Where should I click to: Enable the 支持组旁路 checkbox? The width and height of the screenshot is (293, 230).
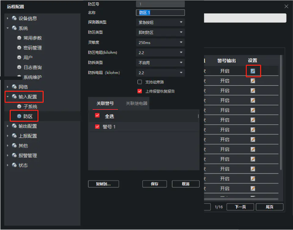click(139, 82)
